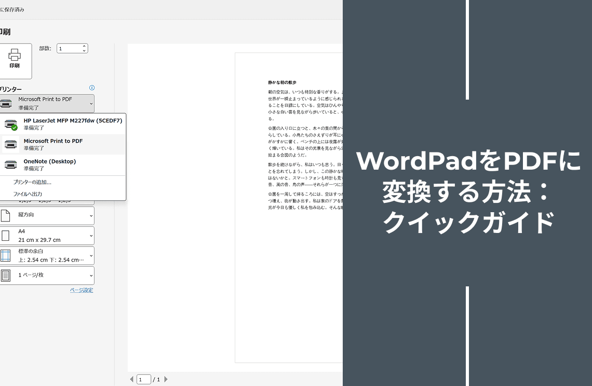
Task: Go to next page with right arrow
Action: pyautogui.click(x=166, y=379)
